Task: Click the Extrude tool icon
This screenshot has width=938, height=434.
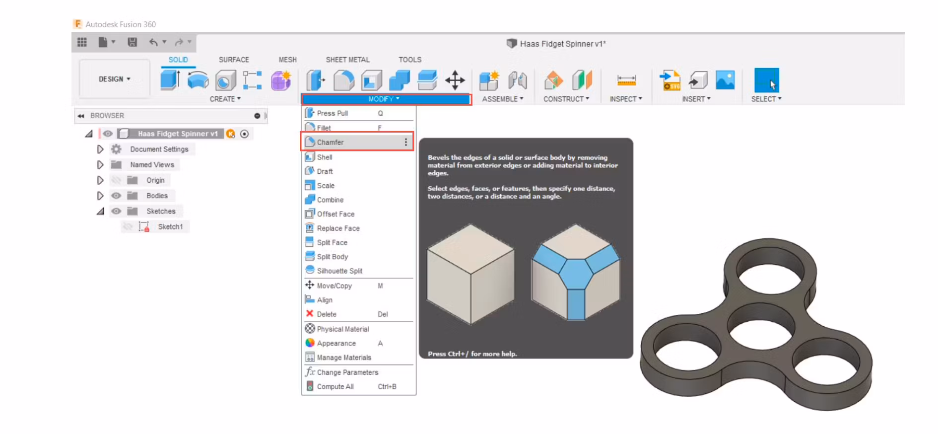Action: coord(170,80)
